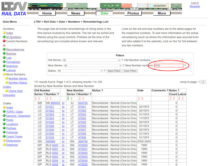Image resolution: width=209 pixels, height=166 pixels.
Task: Click the red warning triangle icon
Action: coord(4,45)
